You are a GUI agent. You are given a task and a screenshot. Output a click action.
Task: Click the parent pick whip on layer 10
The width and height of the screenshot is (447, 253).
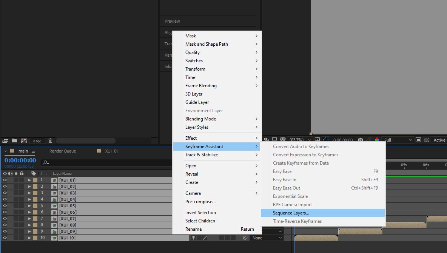click(245, 238)
